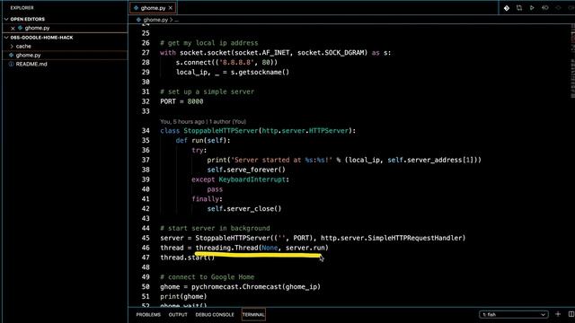
Task: Click line number 27 in the gutter
Action: [146, 53]
